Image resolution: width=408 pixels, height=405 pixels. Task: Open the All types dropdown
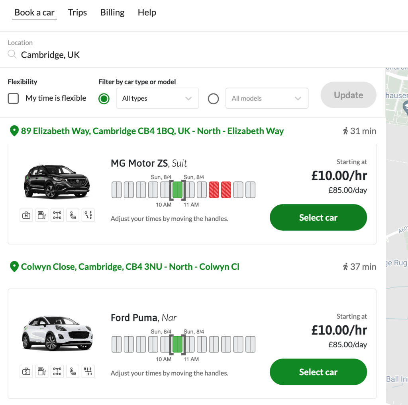click(157, 98)
